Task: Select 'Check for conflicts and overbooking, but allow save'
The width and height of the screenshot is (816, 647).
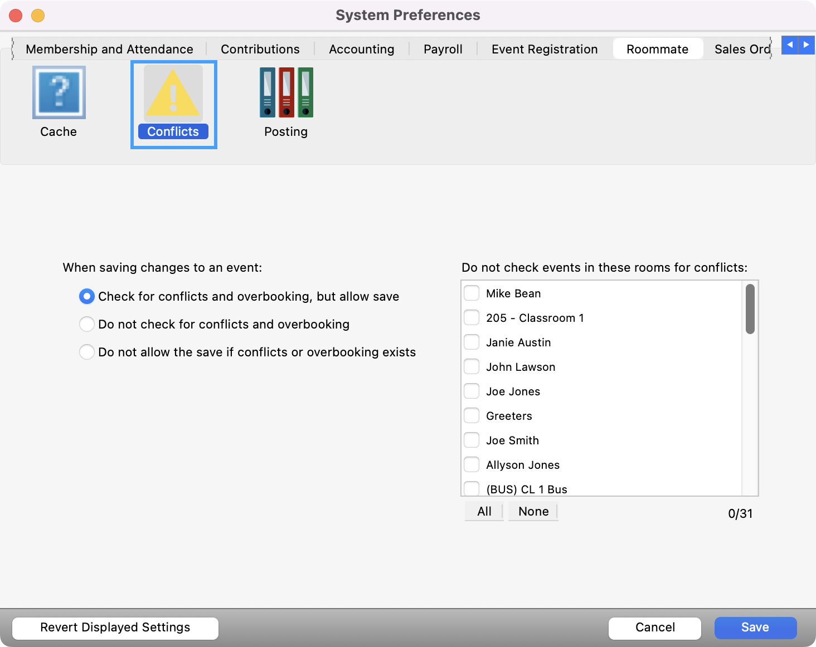Action: (x=87, y=296)
